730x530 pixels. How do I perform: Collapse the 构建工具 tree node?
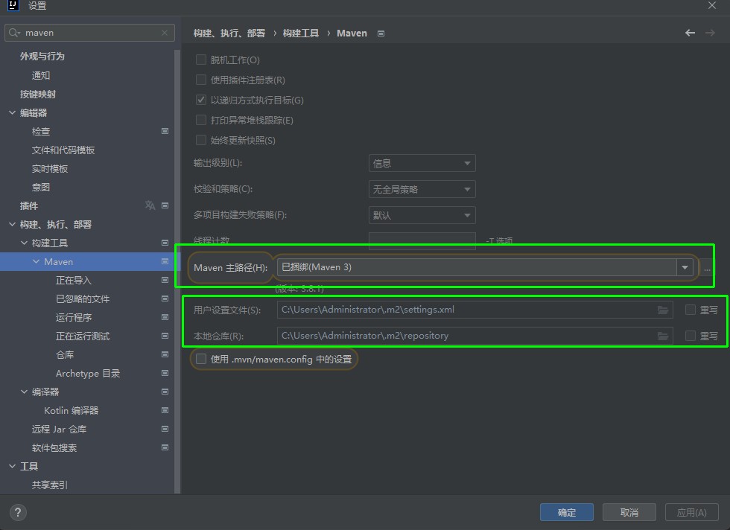[25, 243]
